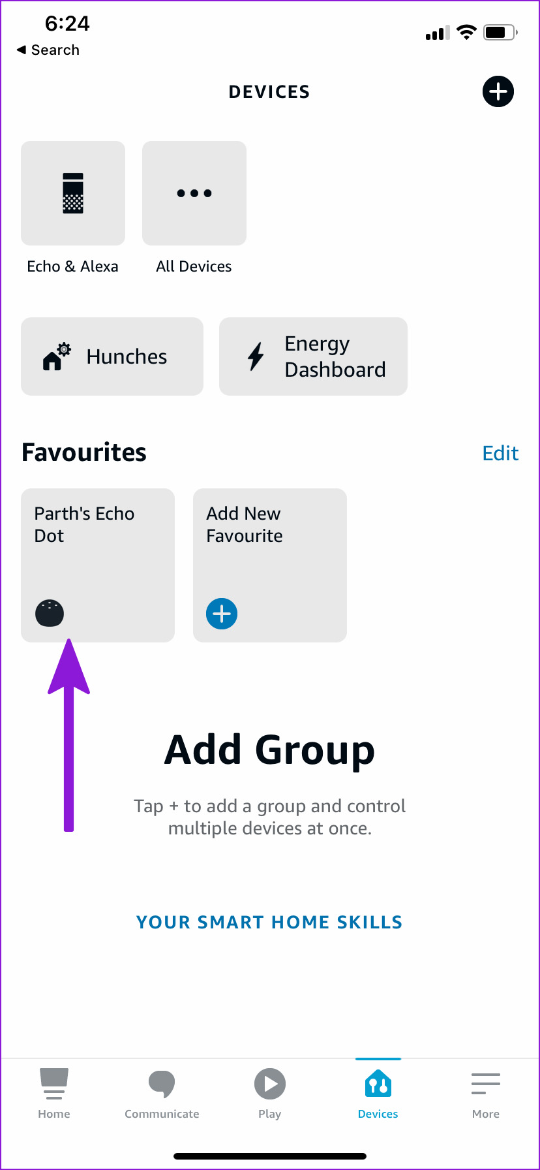This screenshot has width=540, height=1170.
Task: Open the More menu tab
Action: (486, 1094)
